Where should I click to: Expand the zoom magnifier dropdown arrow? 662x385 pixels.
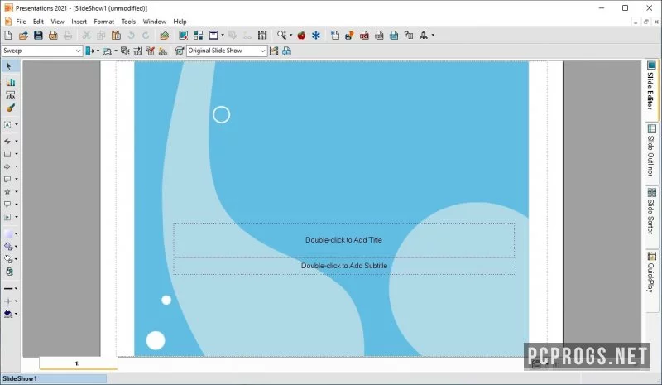click(x=290, y=36)
